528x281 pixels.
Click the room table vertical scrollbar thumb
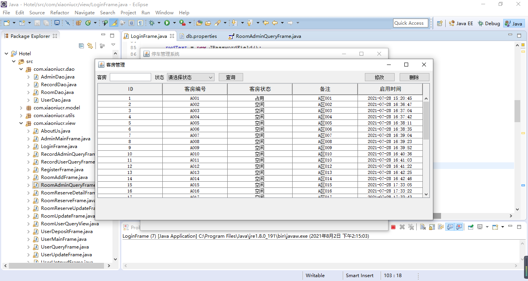[x=426, y=120]
